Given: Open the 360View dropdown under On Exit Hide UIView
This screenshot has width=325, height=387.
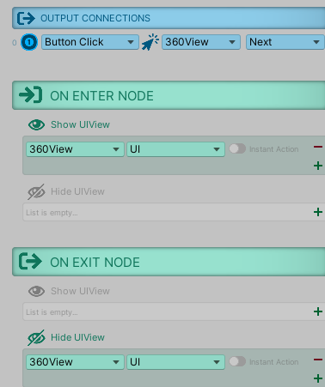Looking at the screenshot, I should point(75,362).
